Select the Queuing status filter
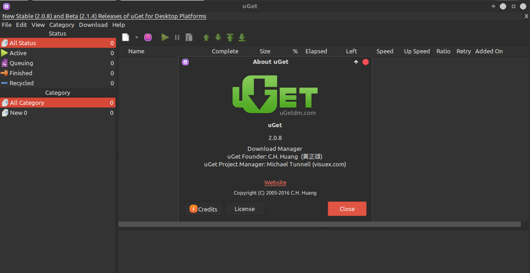Viewport: 530px width, 273px height. 21,63
